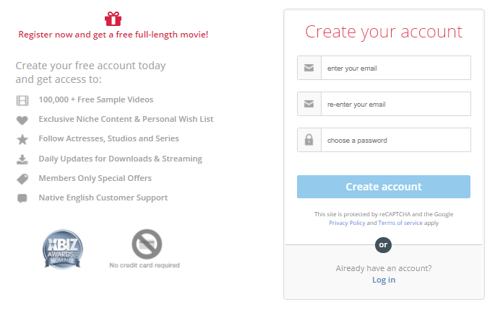This screenshot has width=495, height=310.
Task: Focus the re-enter your email field
Action: pos(395,104)
